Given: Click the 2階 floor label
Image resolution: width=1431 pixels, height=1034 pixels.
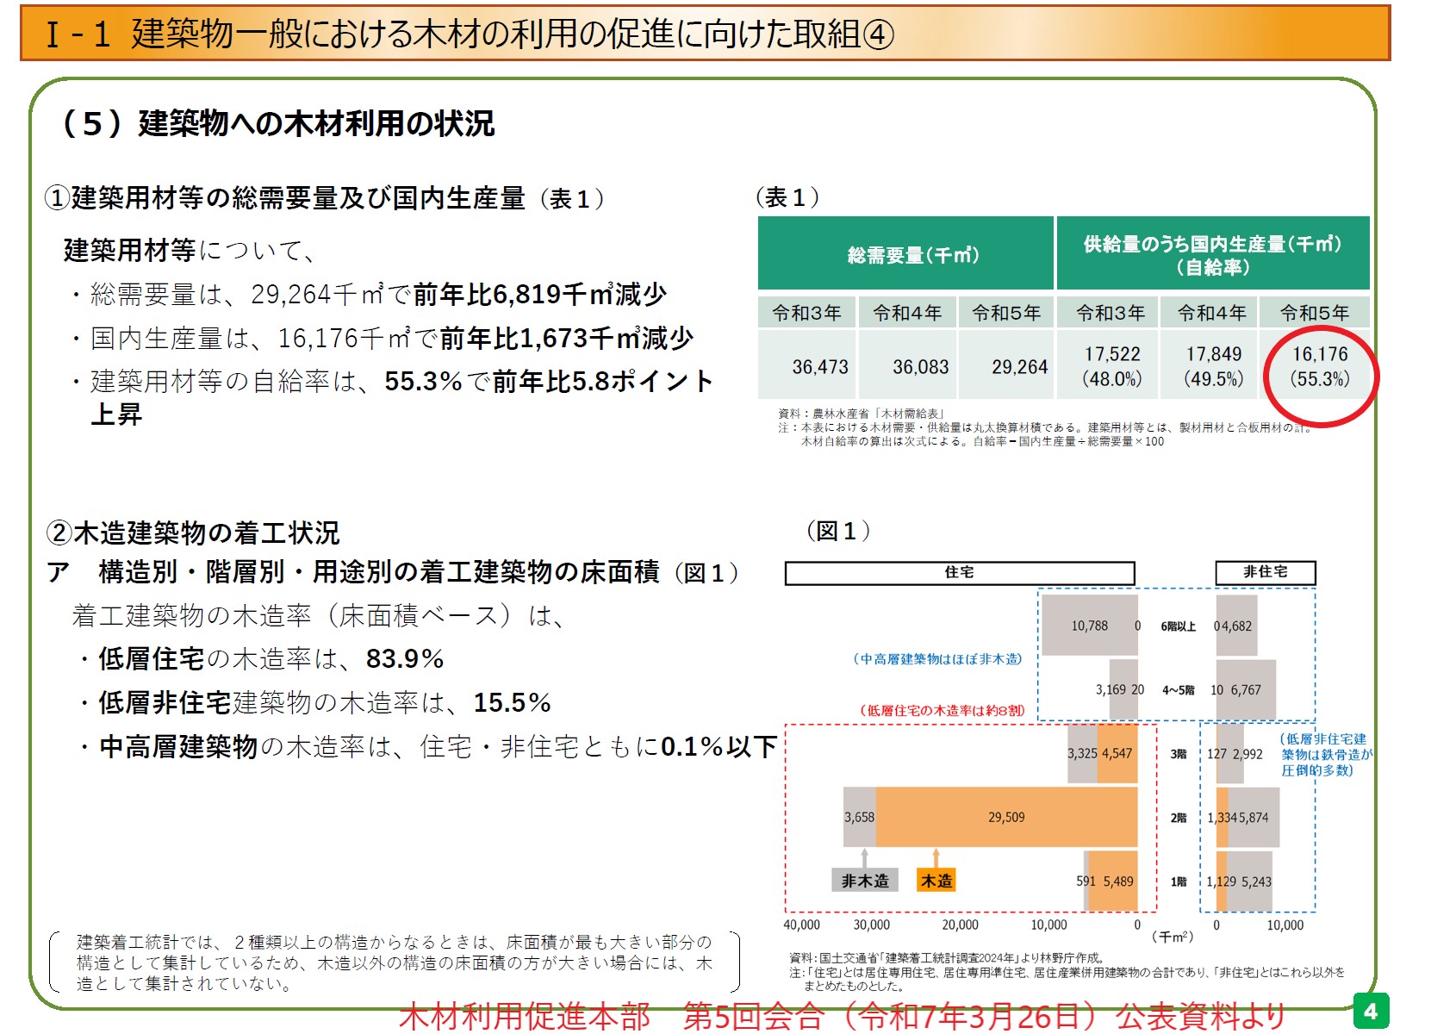Looking at the screenshot, I should point(1178,818).
